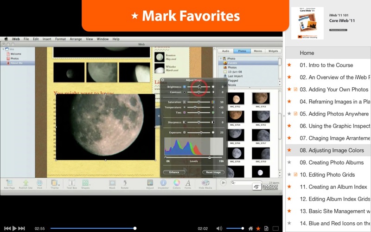
Task: Toggle favorite star for 10. Editing Photo Grids
Action: [289, 174]
